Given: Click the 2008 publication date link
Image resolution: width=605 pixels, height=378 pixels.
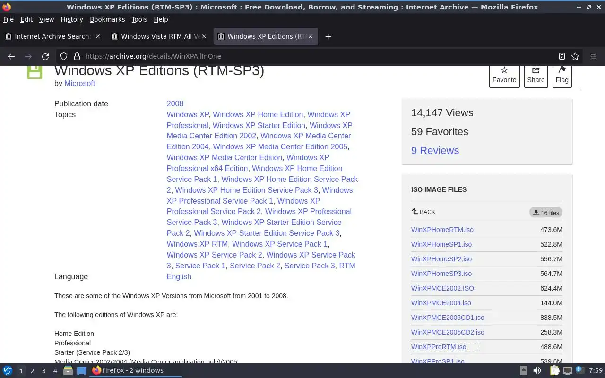Looking at the screenshot, I should 175,103.
